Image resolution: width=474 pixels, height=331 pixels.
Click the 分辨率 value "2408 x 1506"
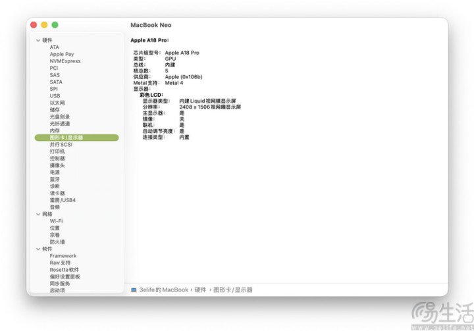click(x=194, y=107)
